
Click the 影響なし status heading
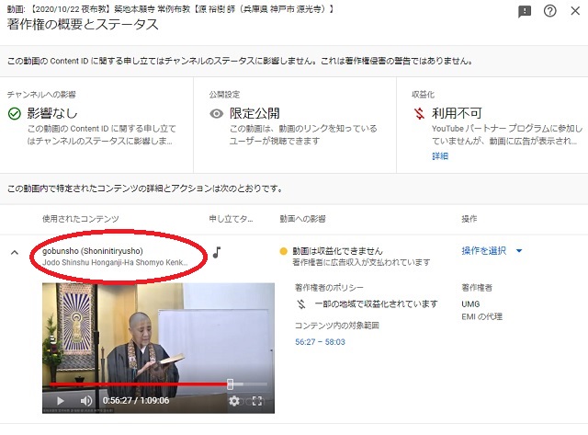[52, 113]
